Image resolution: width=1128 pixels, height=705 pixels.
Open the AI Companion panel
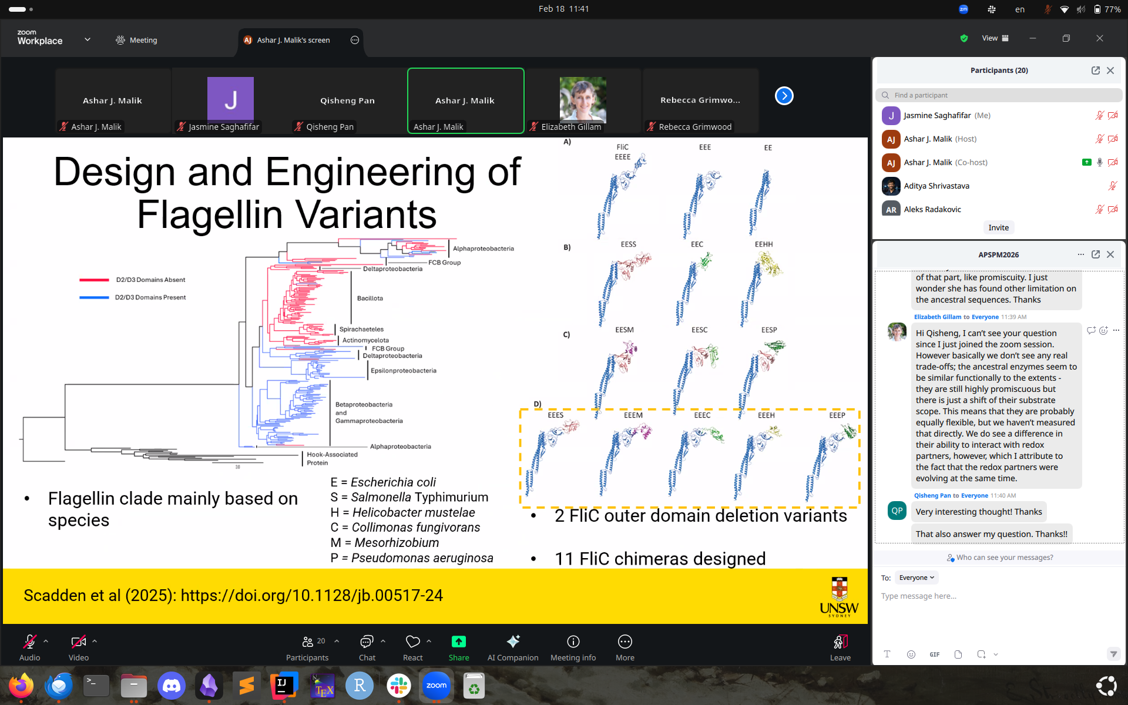[512, 647]
